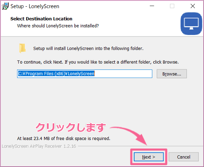Click the 'Setup will install LonelyScreen' message

click(88, 49)
